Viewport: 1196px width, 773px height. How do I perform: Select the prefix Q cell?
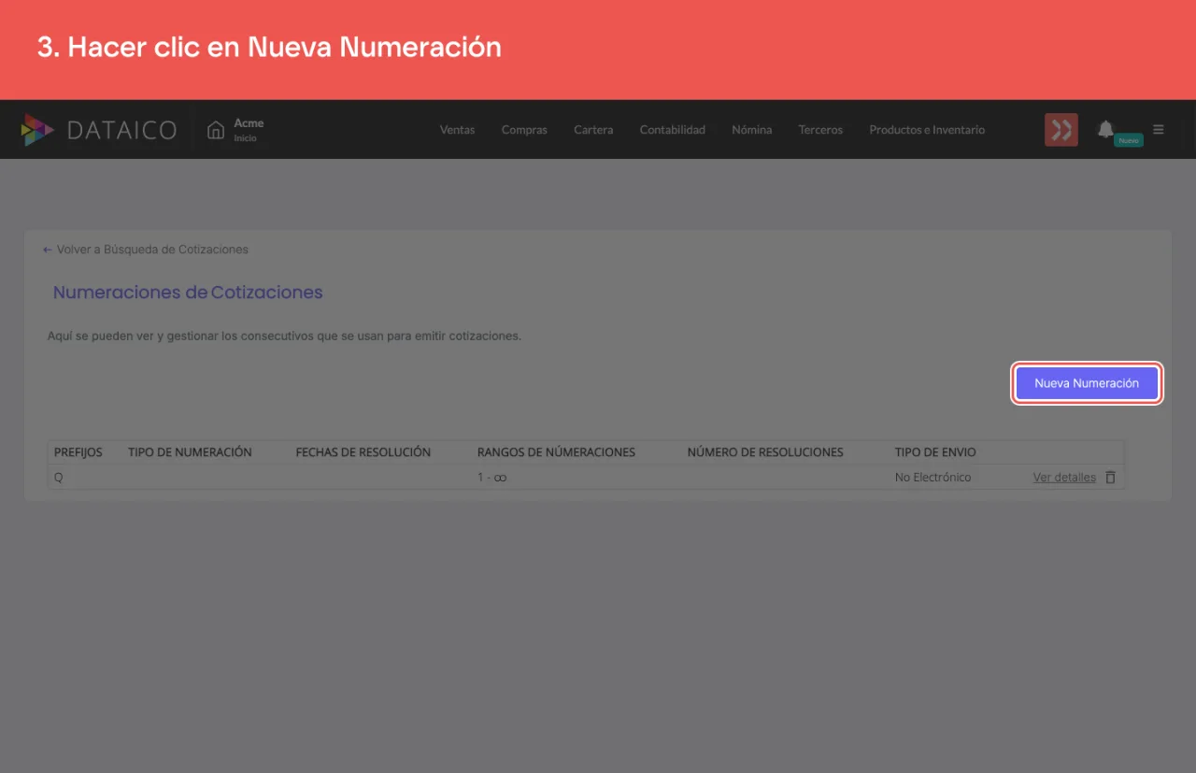tap(59, 478)
